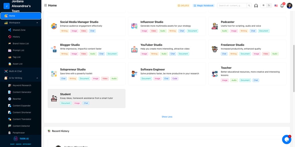
Task: Click the headphones support icon
Action: click(x=256, y=6)
